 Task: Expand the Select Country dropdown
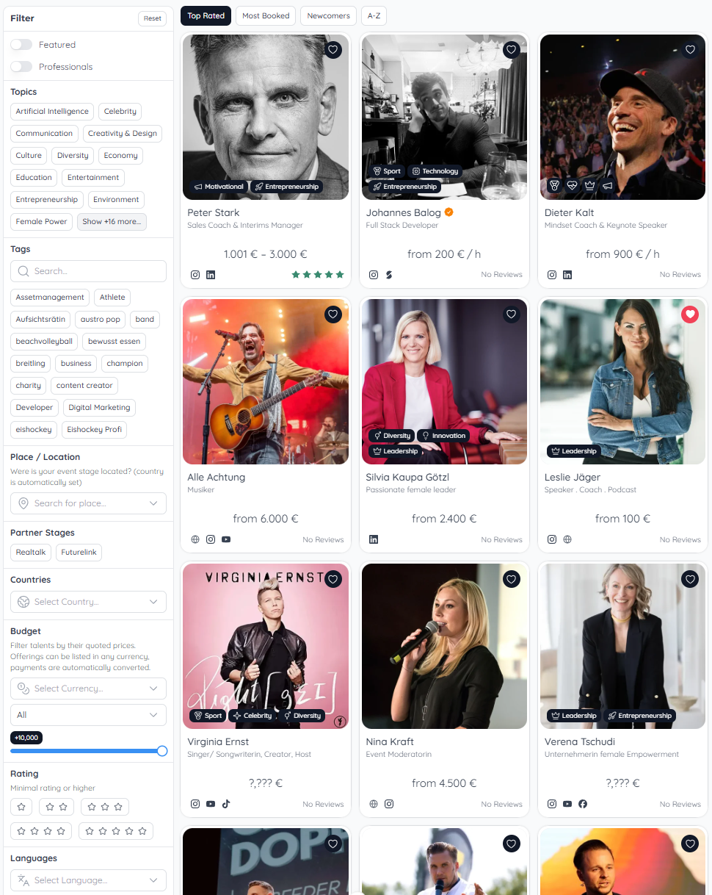[88, 602]
